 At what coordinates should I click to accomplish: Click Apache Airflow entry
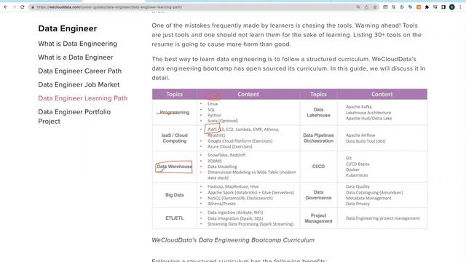(360, 135)
